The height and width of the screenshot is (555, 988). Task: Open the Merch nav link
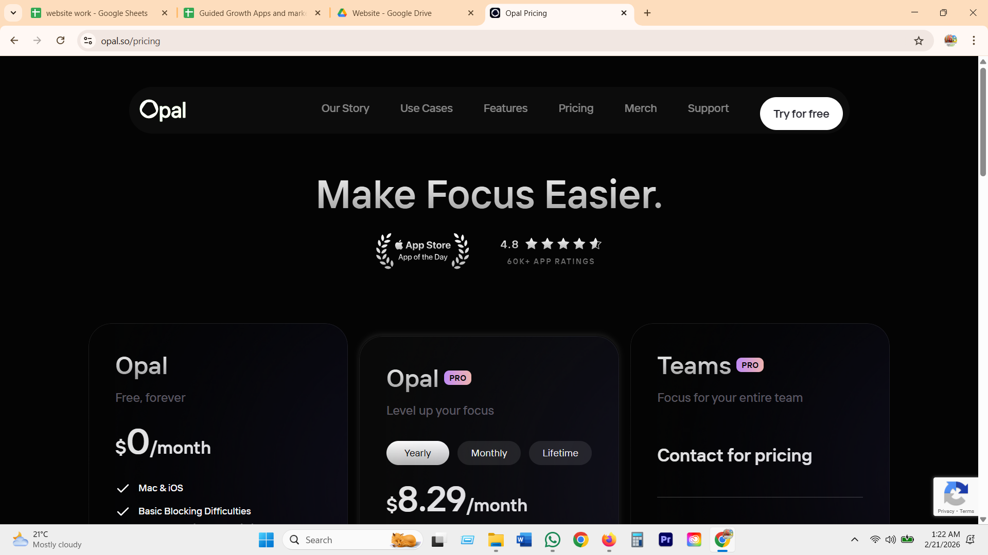tap(641, 108)
